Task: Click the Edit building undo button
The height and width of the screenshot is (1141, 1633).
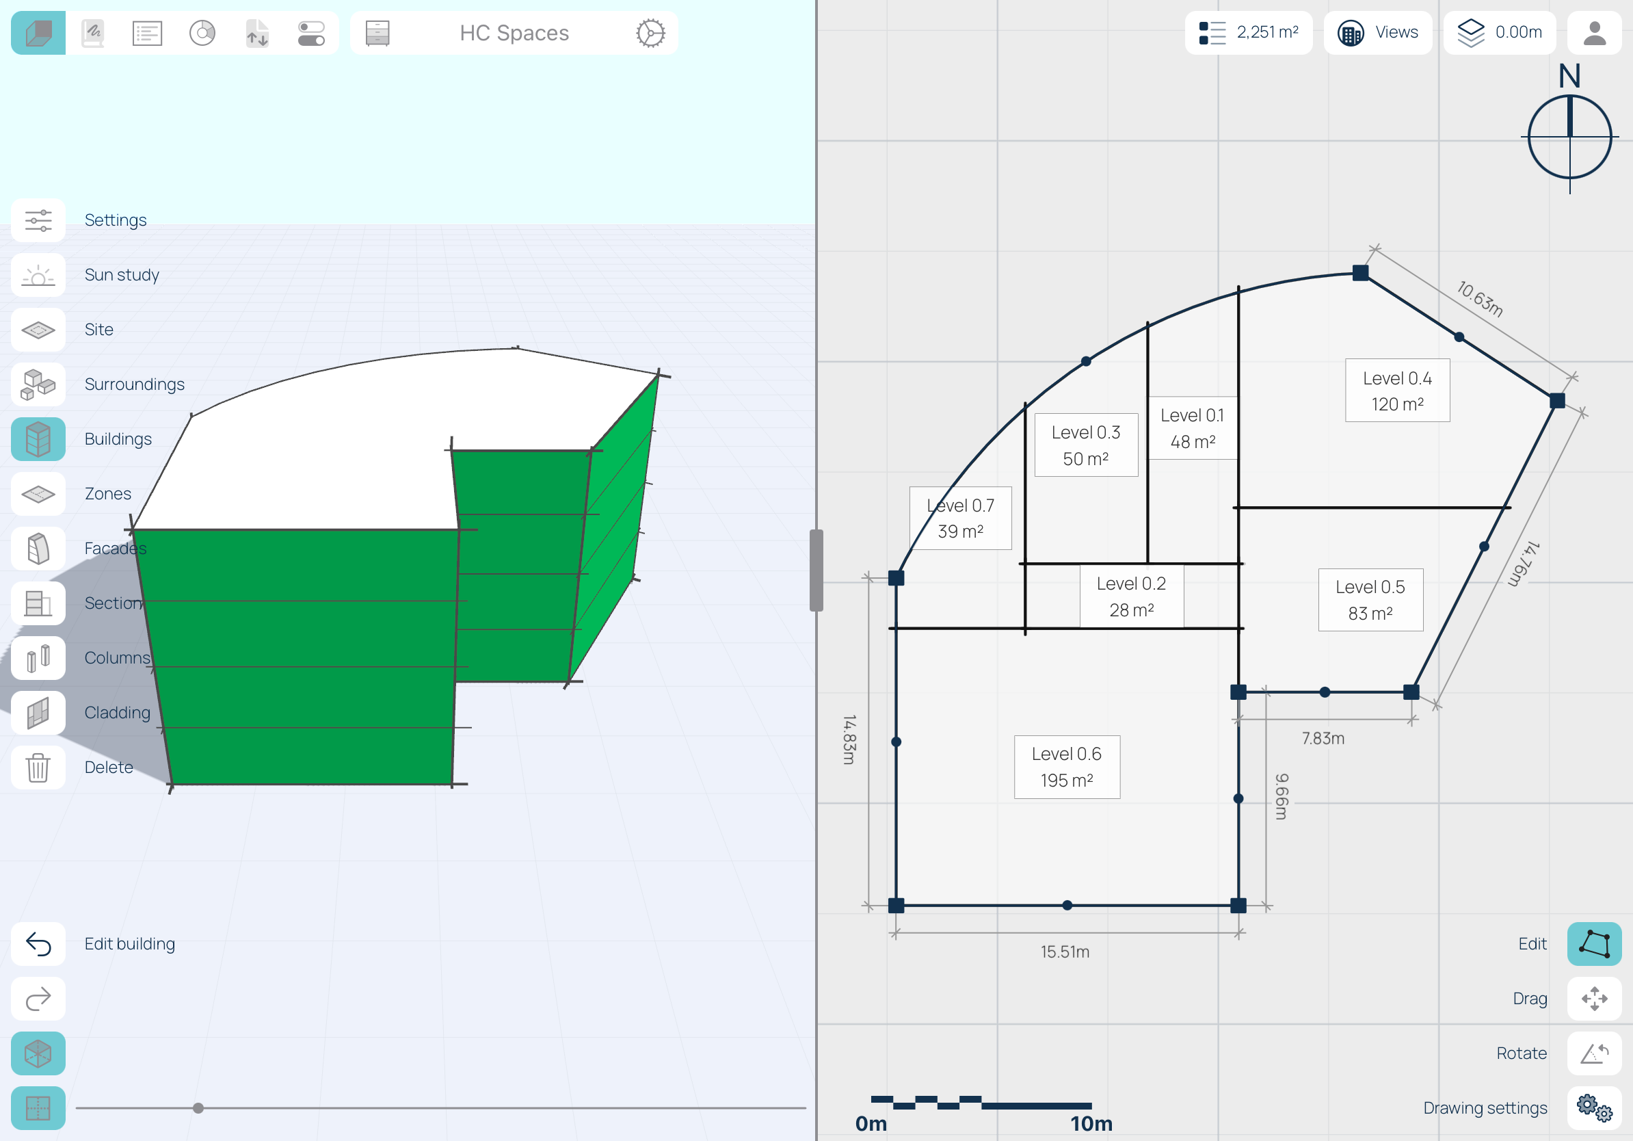Action: (38, 944)
